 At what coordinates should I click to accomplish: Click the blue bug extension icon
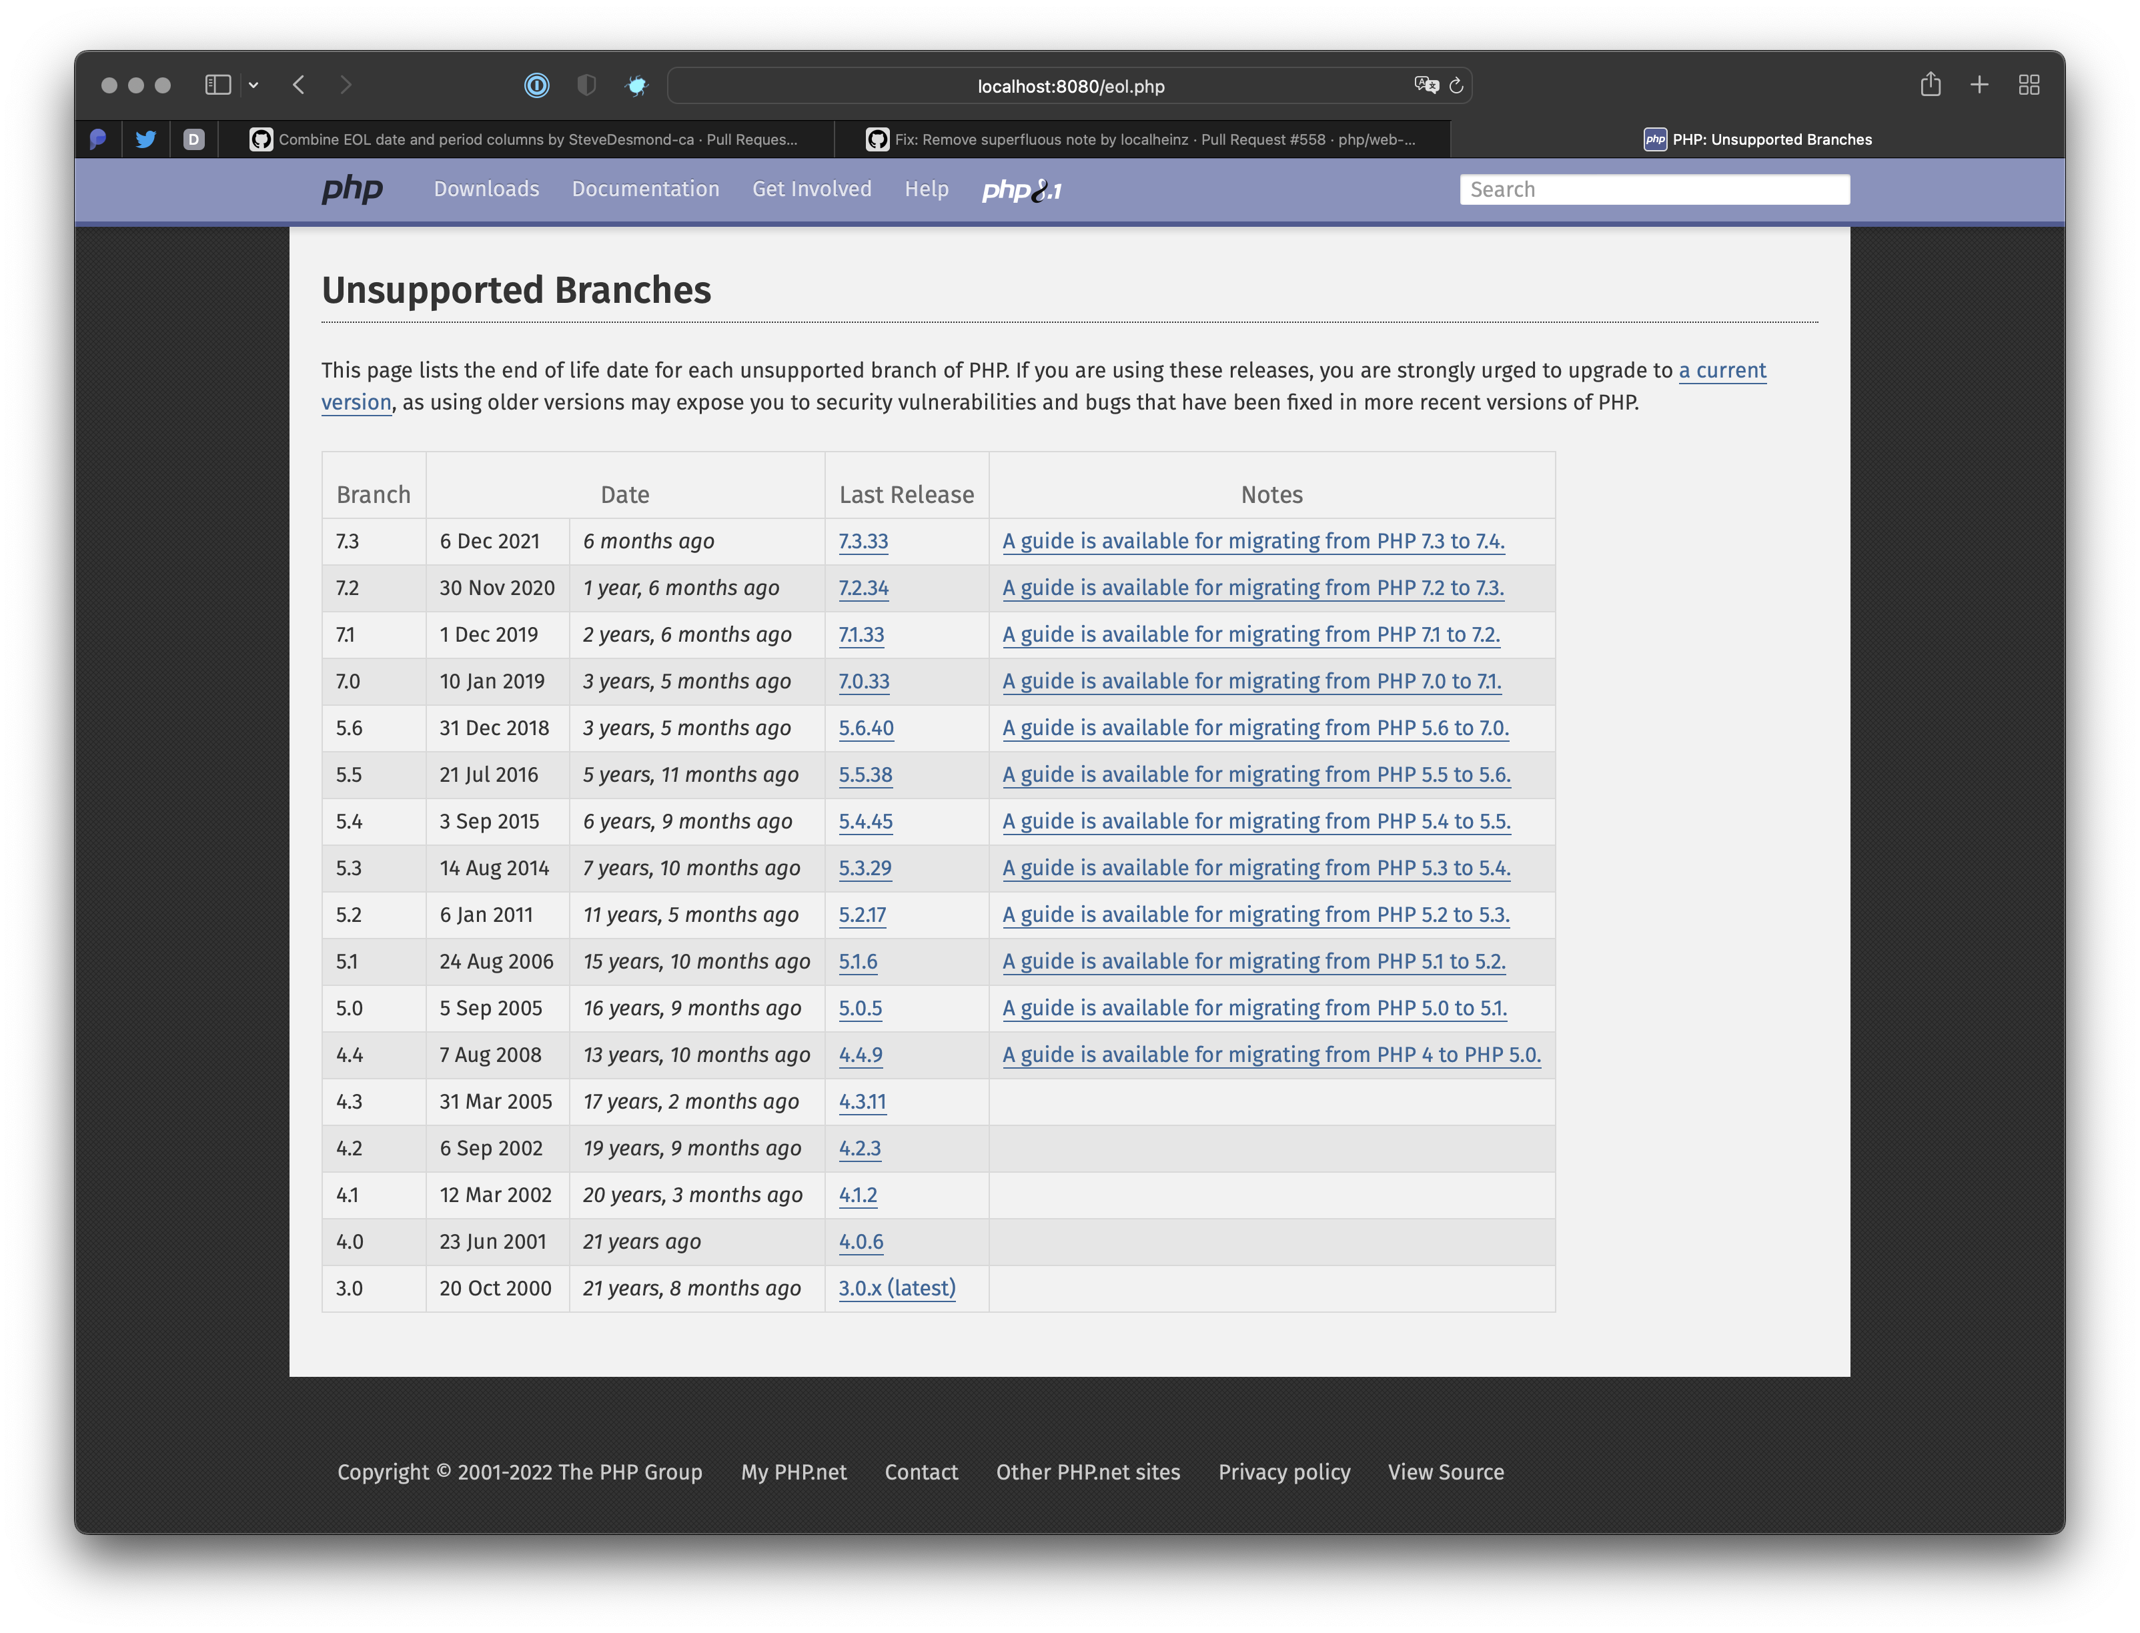click(x=636, y=85)
